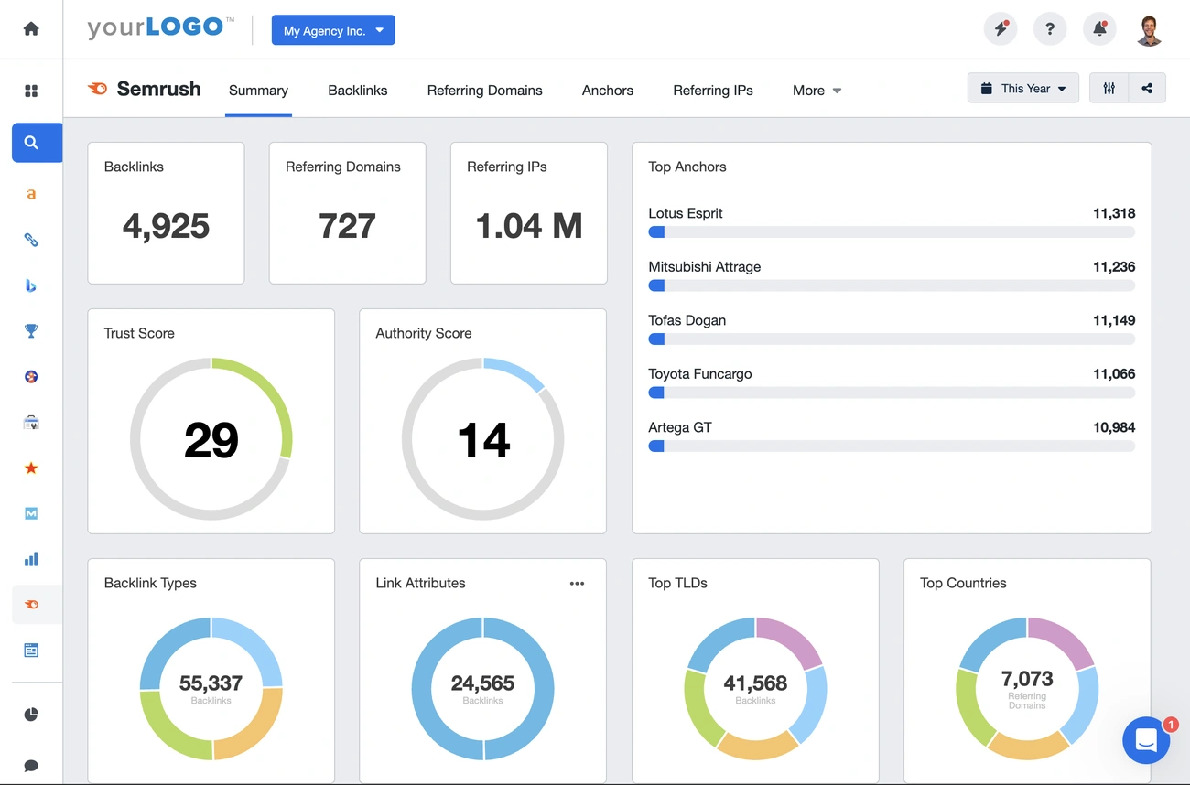Open the notifications bell
This screenshot has width=1190, height=785.
[1099, 29]
